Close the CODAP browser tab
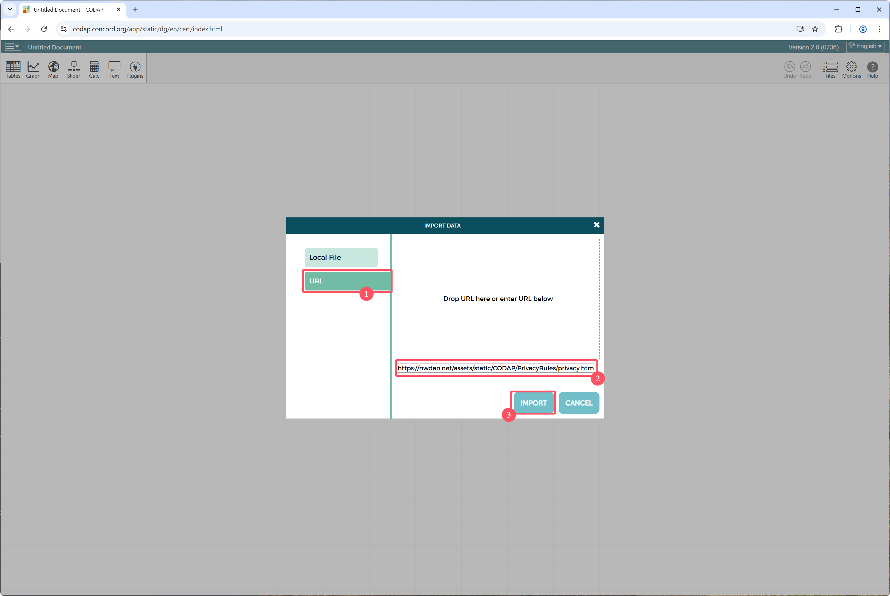Screen dimensions: 890x596 (118, 9)
